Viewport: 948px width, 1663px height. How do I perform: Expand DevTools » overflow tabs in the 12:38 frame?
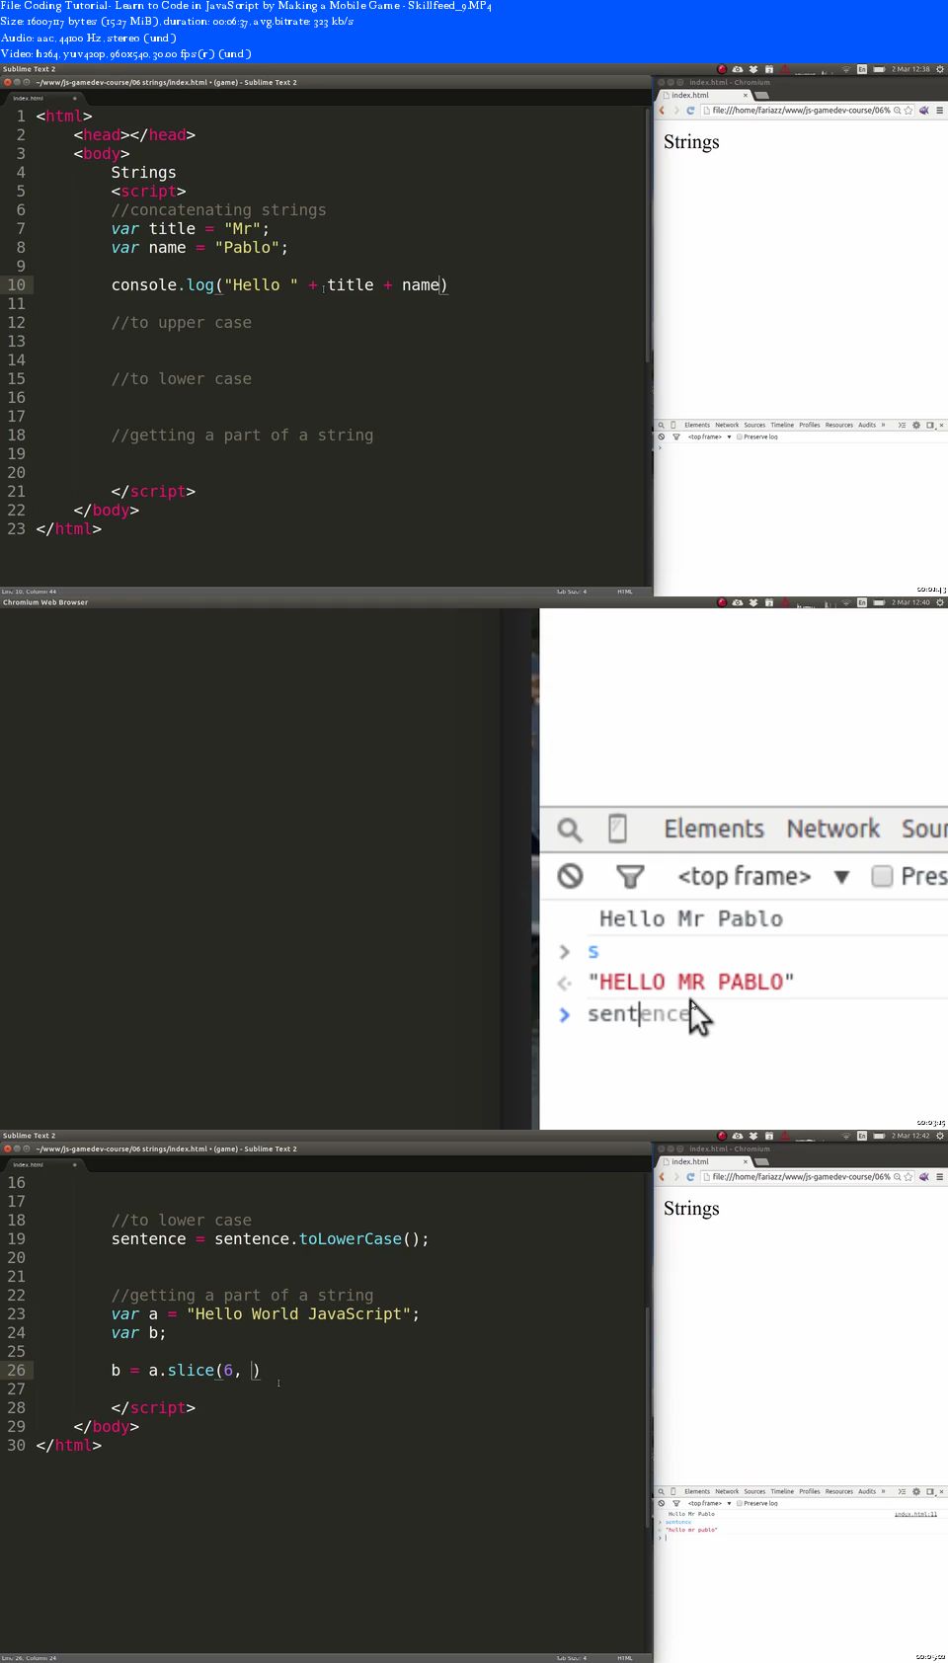coord(883,426)
